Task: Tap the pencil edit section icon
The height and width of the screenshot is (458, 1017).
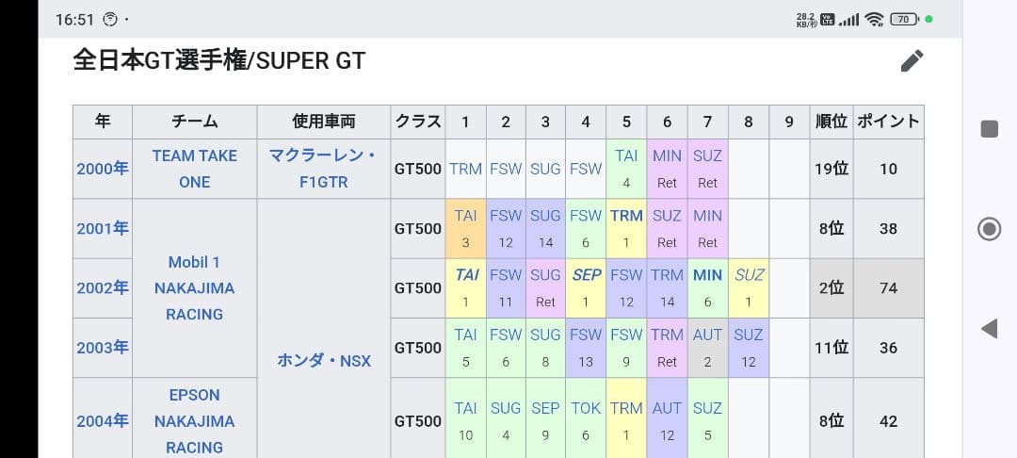Action: point(912,61)
